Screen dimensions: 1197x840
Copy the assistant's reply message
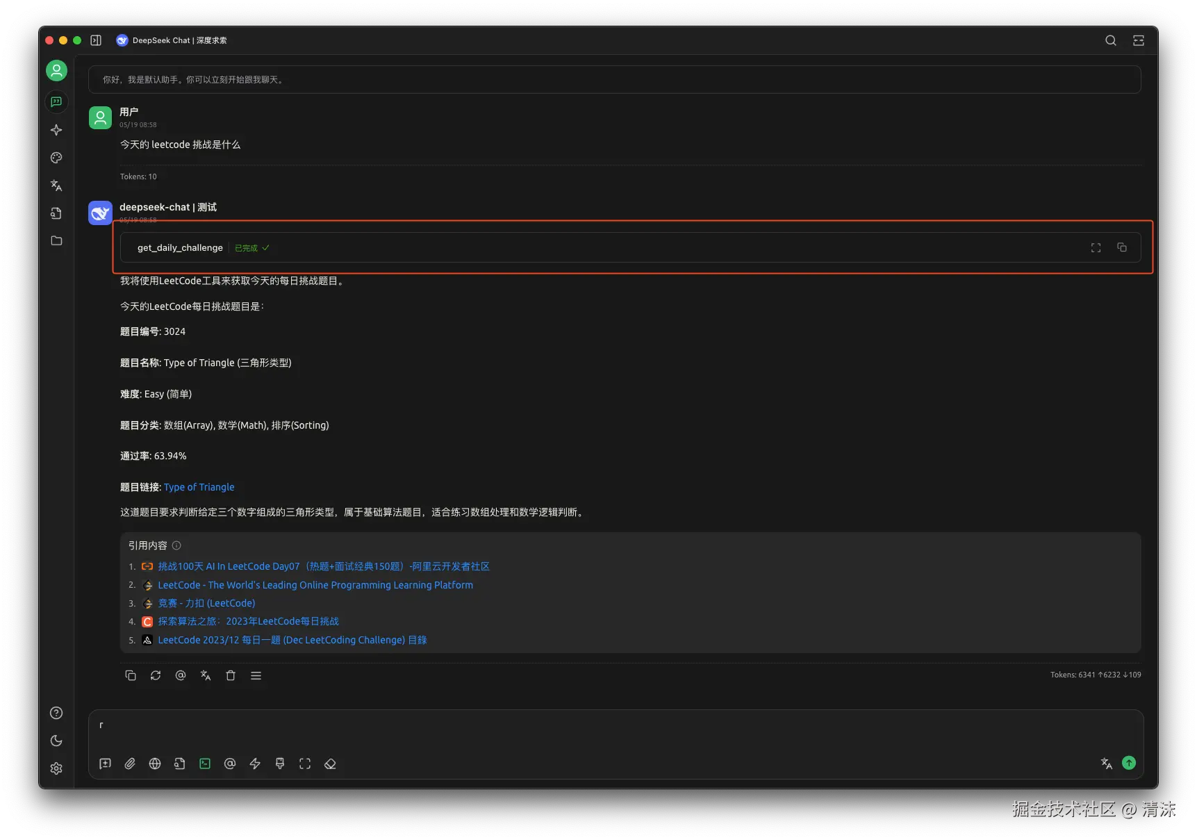click(x=131, y=675)
